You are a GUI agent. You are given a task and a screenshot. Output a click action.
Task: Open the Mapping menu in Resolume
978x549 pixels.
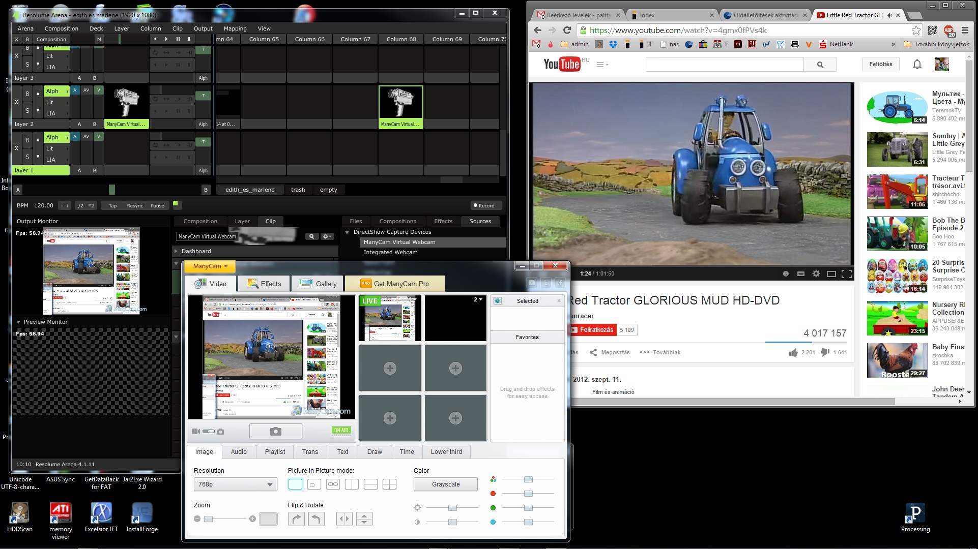(235, 28)
